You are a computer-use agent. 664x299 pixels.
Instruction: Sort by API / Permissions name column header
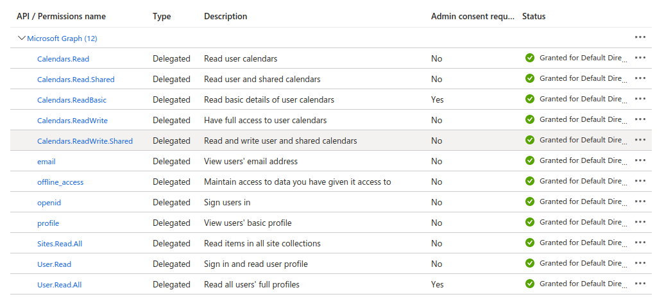[61, 16]
